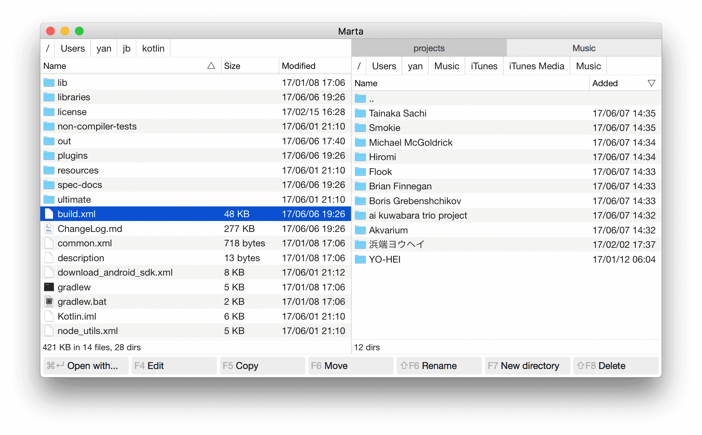Click the Open with... button
702x435 pixels.
[x=86, y=366]
